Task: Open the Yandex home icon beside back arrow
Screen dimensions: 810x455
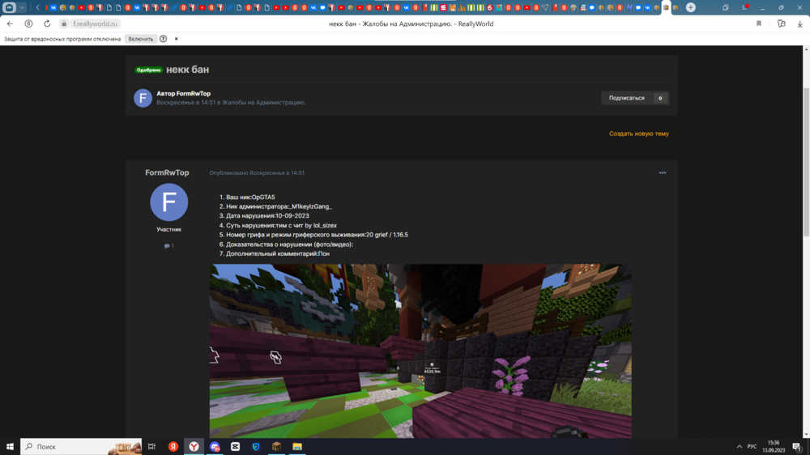Action: [x=28, y=23]
